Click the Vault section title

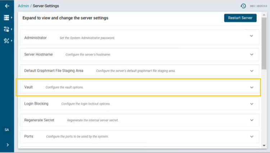point(28,87)
